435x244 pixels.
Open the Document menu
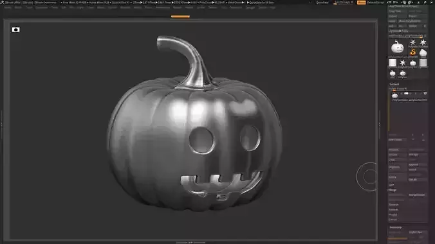tap(42, 8)
